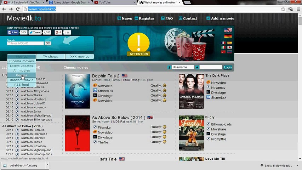302x170 pixels.
Task: Select Latest updates menu entry
Action: coord(22,66)
